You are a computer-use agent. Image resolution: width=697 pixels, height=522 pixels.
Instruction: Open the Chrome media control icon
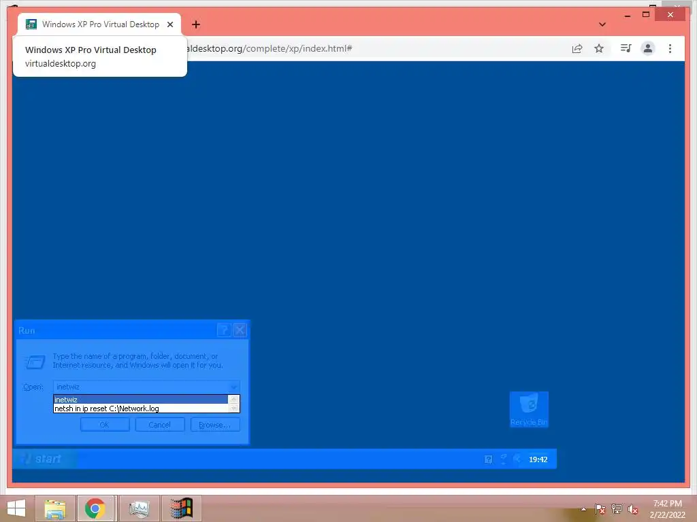click(626, 48)
